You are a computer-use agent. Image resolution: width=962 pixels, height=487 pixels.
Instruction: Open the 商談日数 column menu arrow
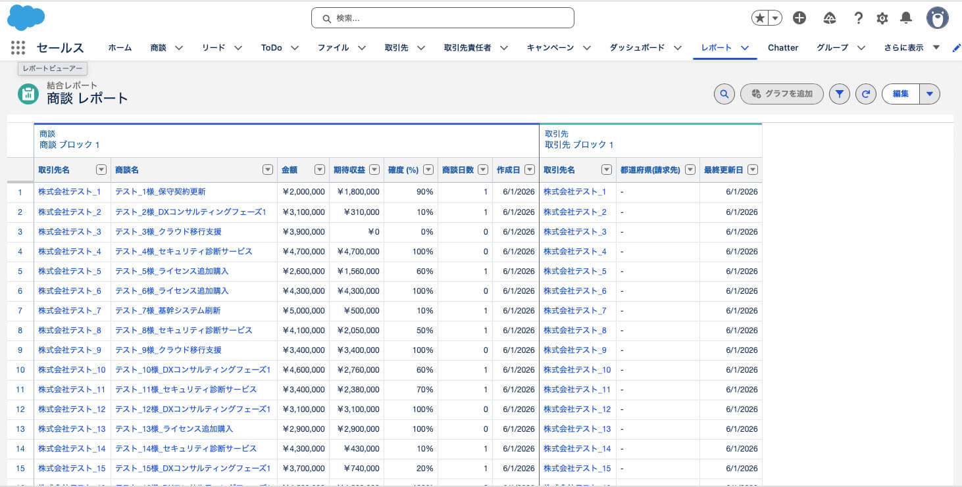483,170
